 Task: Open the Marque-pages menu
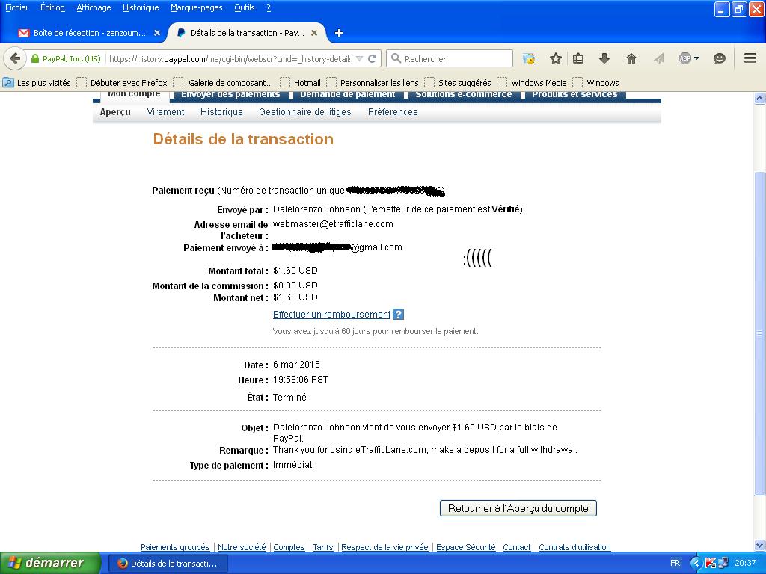[197, 7]
